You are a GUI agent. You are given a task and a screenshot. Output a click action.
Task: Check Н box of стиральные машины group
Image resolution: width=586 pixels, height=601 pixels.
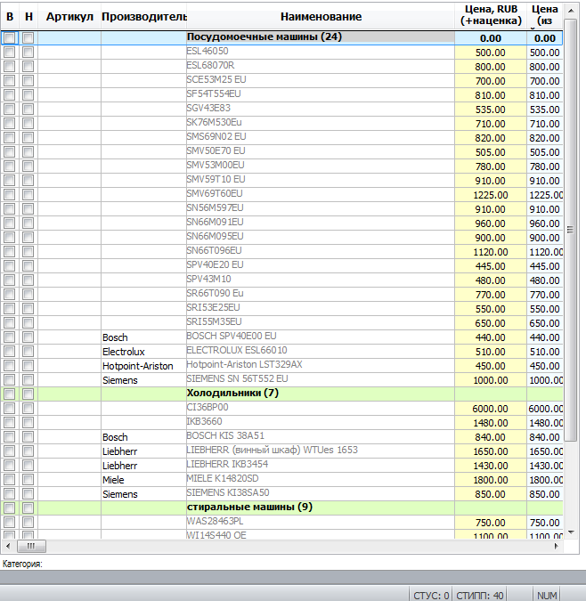[28, 508]
